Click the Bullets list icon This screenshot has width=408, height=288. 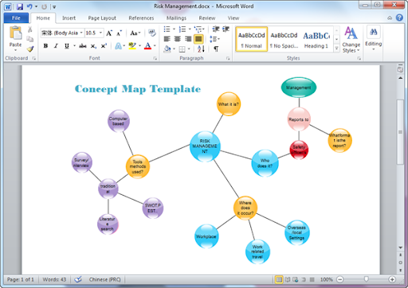point(167,29)
